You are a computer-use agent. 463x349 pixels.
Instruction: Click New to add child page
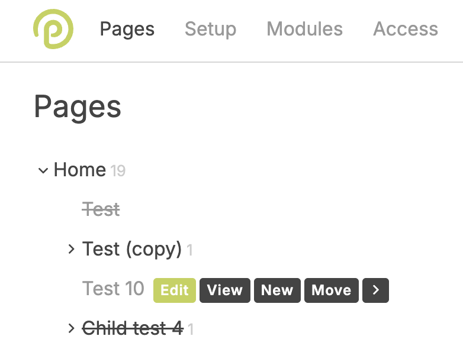(x=277, y=290)
